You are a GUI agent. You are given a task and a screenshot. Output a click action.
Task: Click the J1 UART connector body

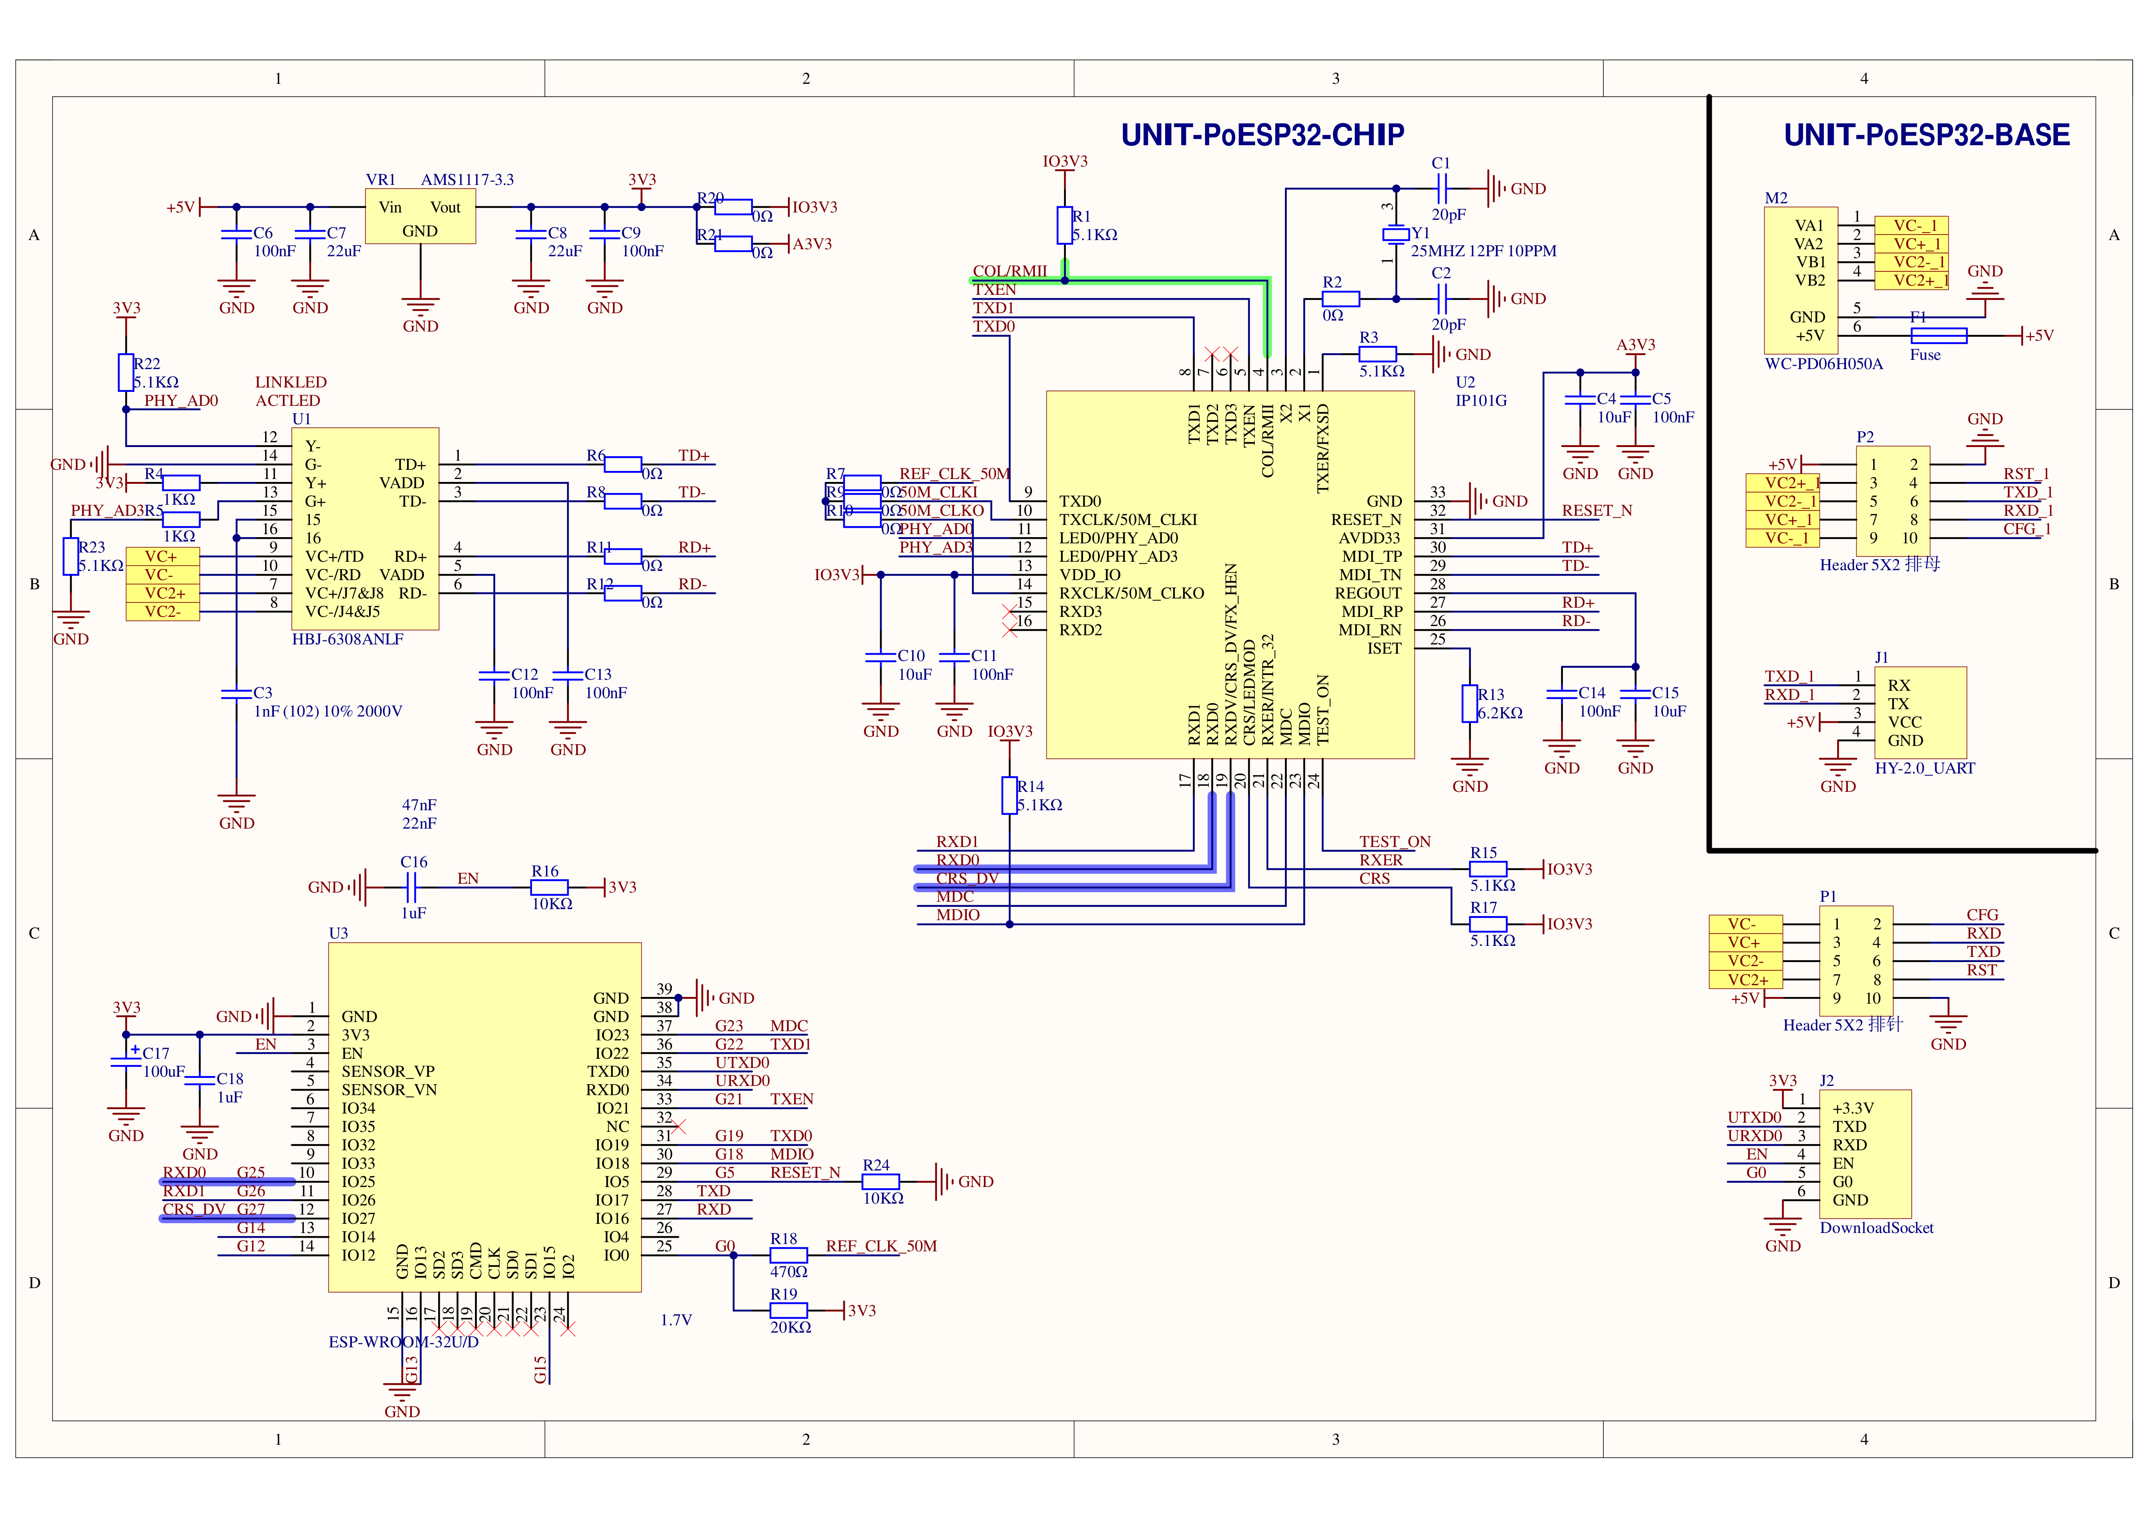pyautogui.click(x=1921, y=713)
